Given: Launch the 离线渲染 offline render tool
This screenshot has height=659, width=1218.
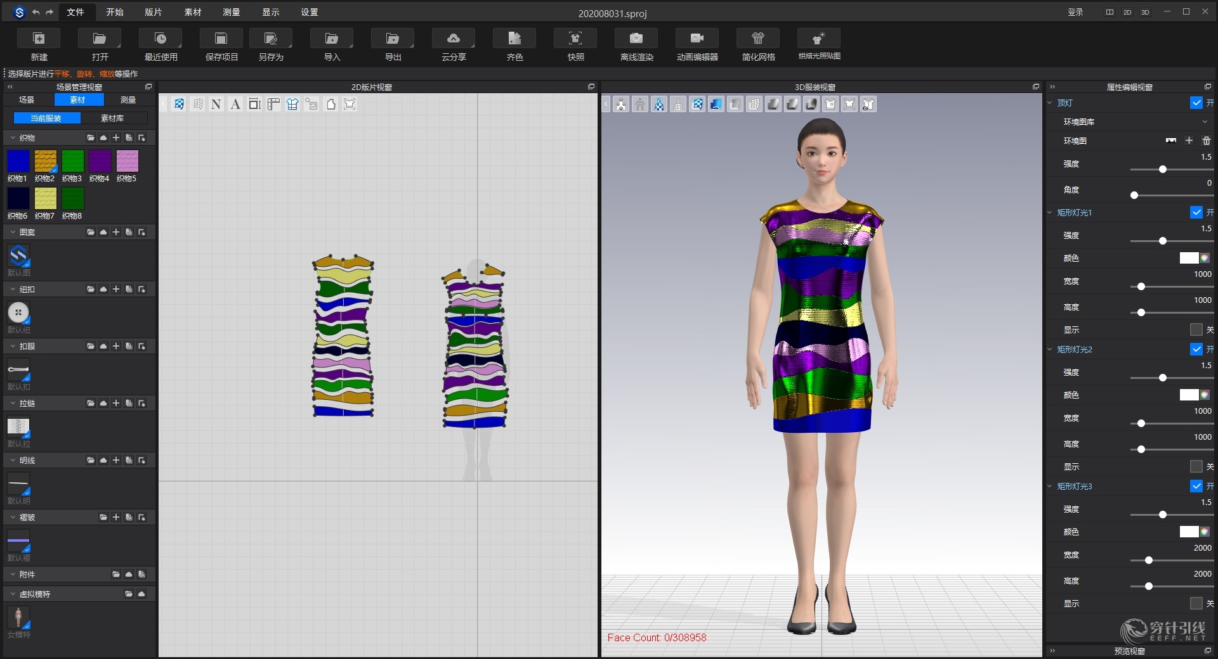Looking at the screenshot, I should point(636,44).
